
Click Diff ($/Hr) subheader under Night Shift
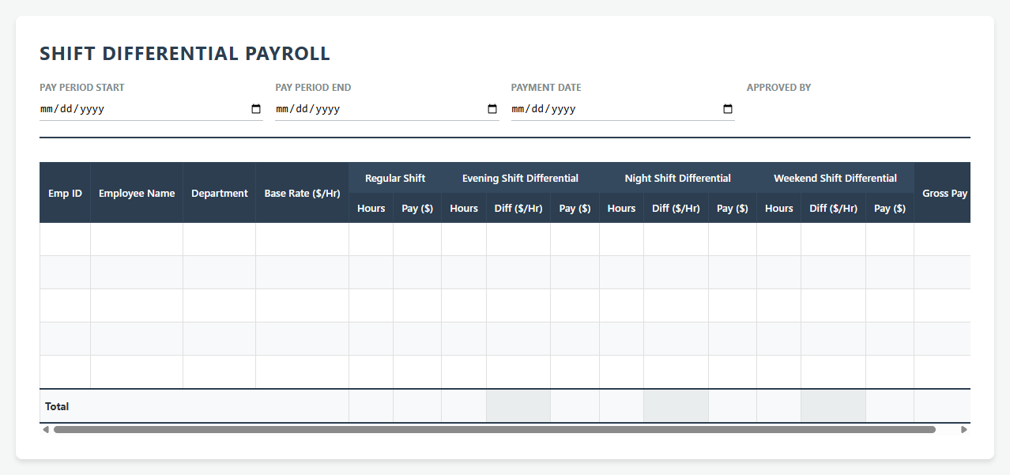(676, 208)
